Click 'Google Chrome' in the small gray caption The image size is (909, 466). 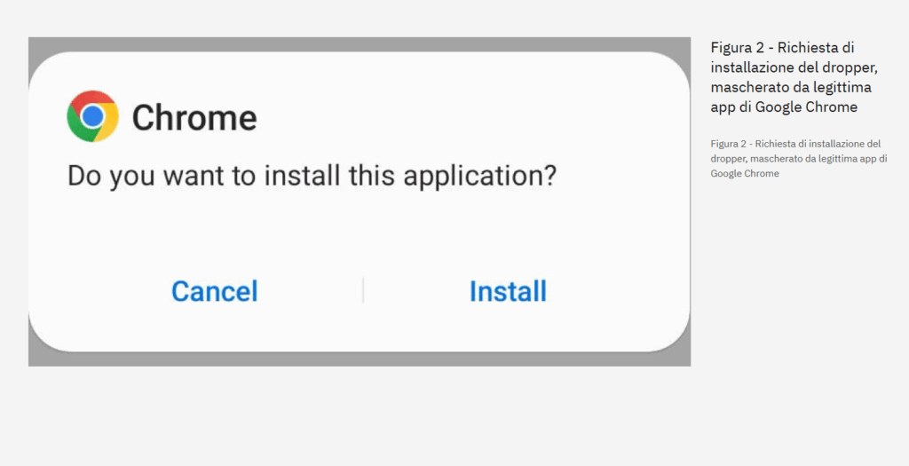click(x=745, y=173)
